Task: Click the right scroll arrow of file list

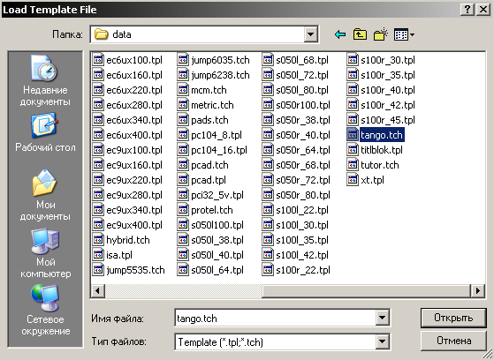Action: (477, 290)
